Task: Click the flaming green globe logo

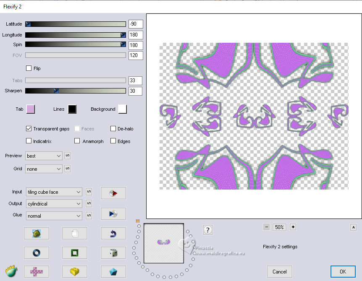Action: click(x=11, y=271)
